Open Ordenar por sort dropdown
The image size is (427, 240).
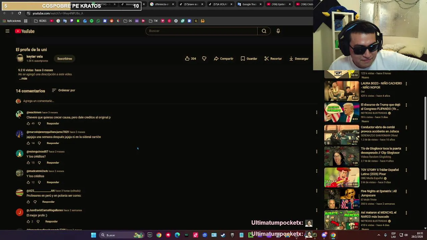pos(63,90)
